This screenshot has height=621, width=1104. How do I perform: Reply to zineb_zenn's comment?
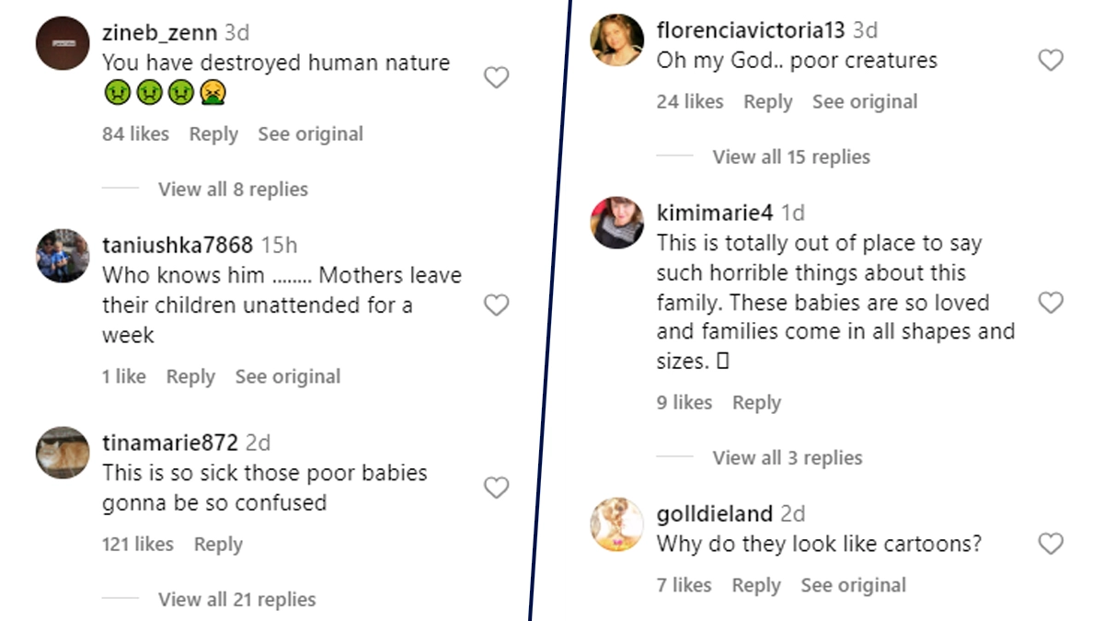(213, 134)
